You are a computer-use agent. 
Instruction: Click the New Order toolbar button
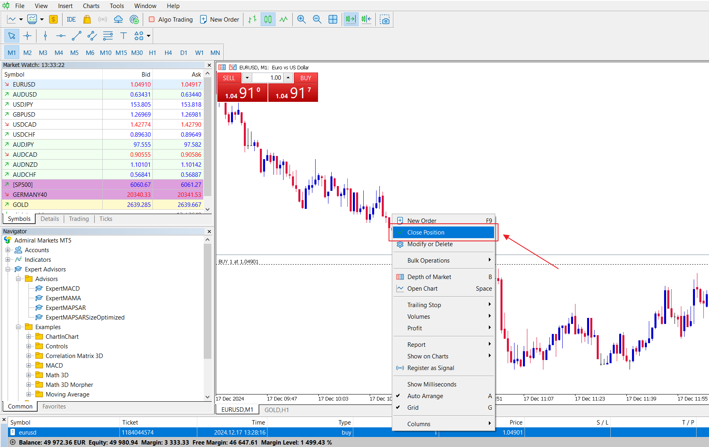point(219,19)
